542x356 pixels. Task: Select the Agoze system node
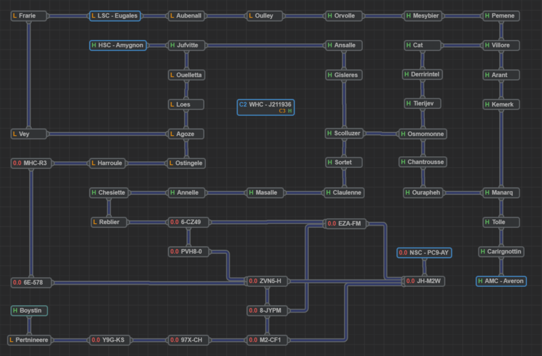point(186,134)
